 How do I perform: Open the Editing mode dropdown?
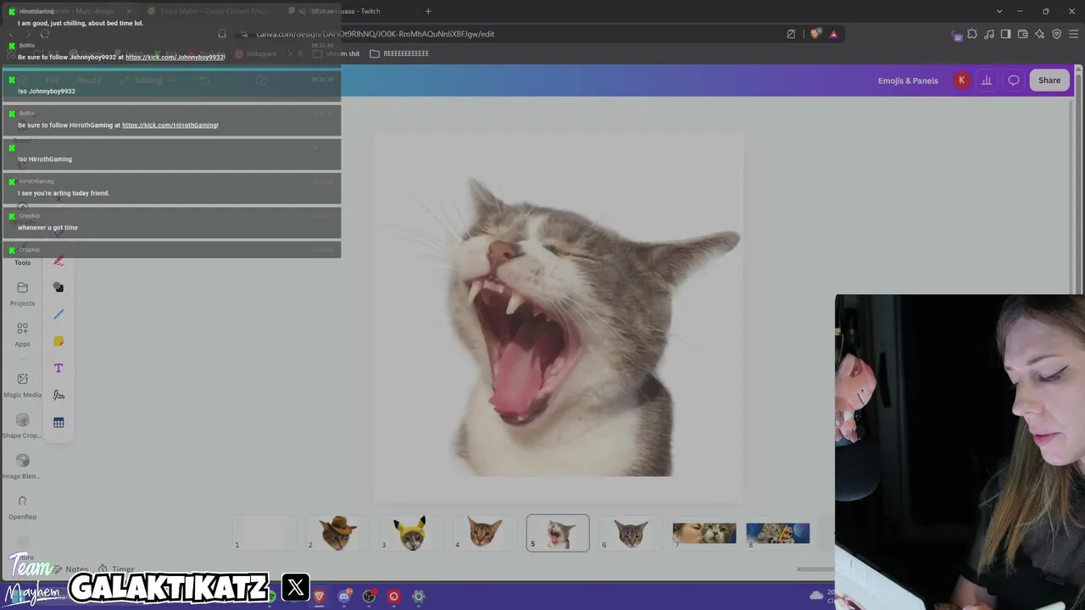147,80
